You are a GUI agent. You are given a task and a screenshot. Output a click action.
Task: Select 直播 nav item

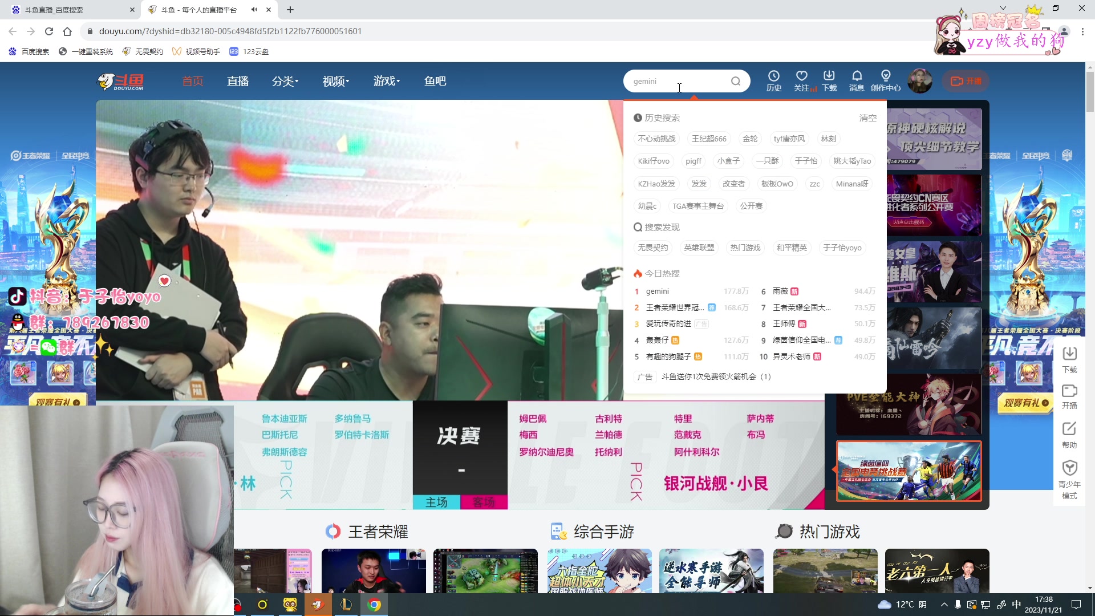pyautogui.click(x=238, y=81)
